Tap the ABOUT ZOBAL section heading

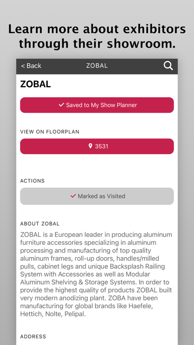(40, 224)
